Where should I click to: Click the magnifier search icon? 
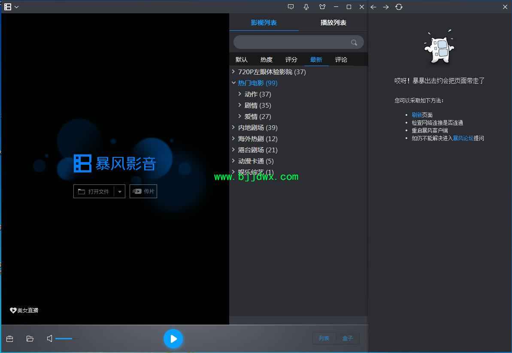354,42
